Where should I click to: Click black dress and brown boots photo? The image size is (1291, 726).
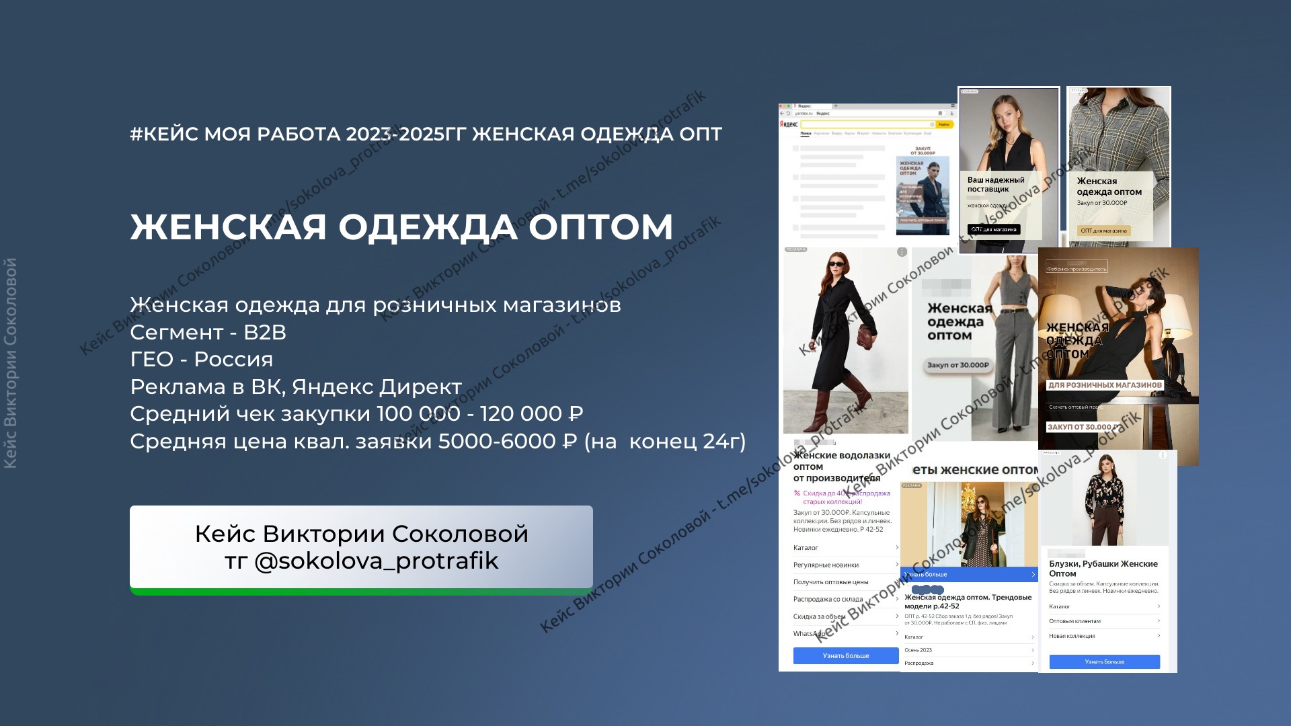tap(845, 340)
